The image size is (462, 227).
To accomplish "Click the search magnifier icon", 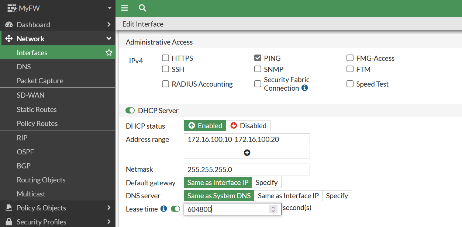I will pyautogui.click(x=142, y=8).
